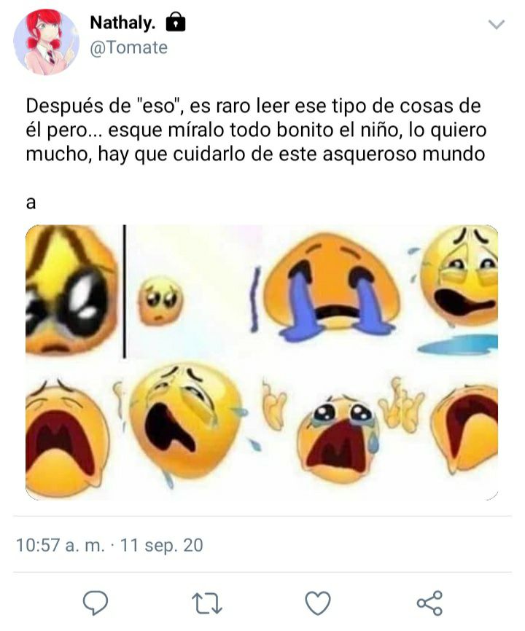Visit the @Tomate handle link
This screenshot has height=631, width=525.
tap(128, 48)
